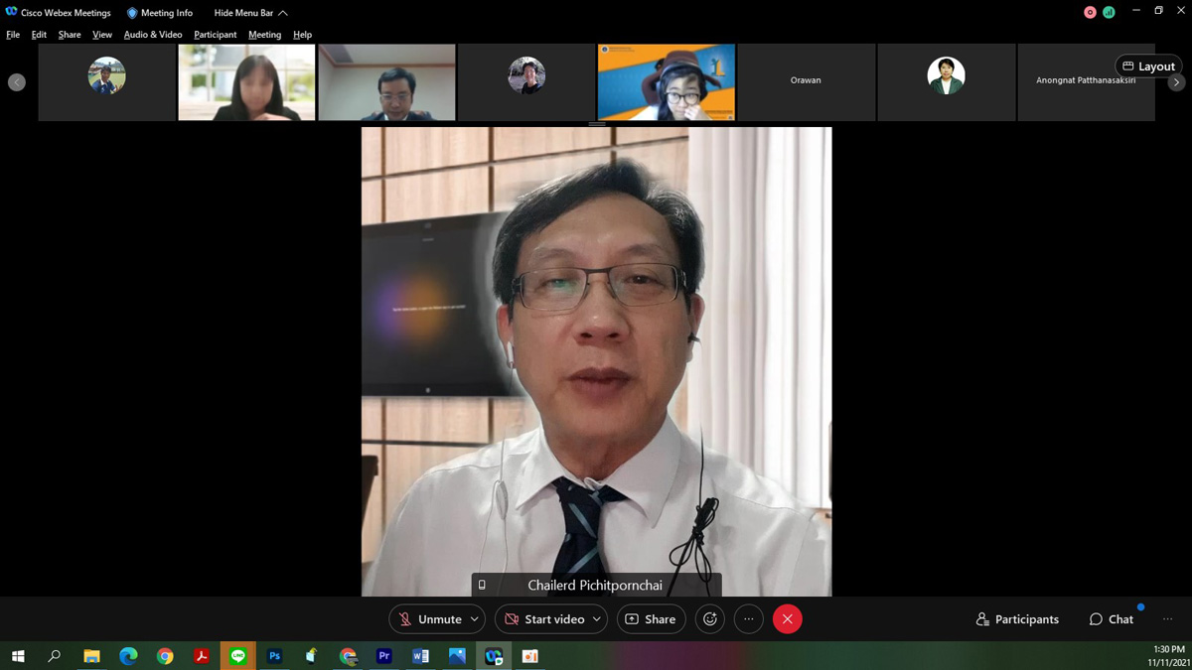
Task: Open the Chat panel
Action: [x=1111, y=619]
